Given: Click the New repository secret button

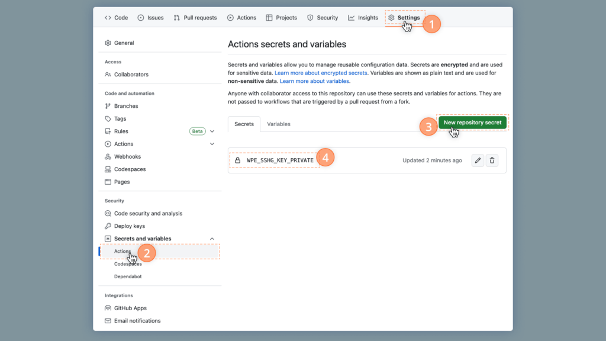Looking at the screenshot, I should (472, 123).
